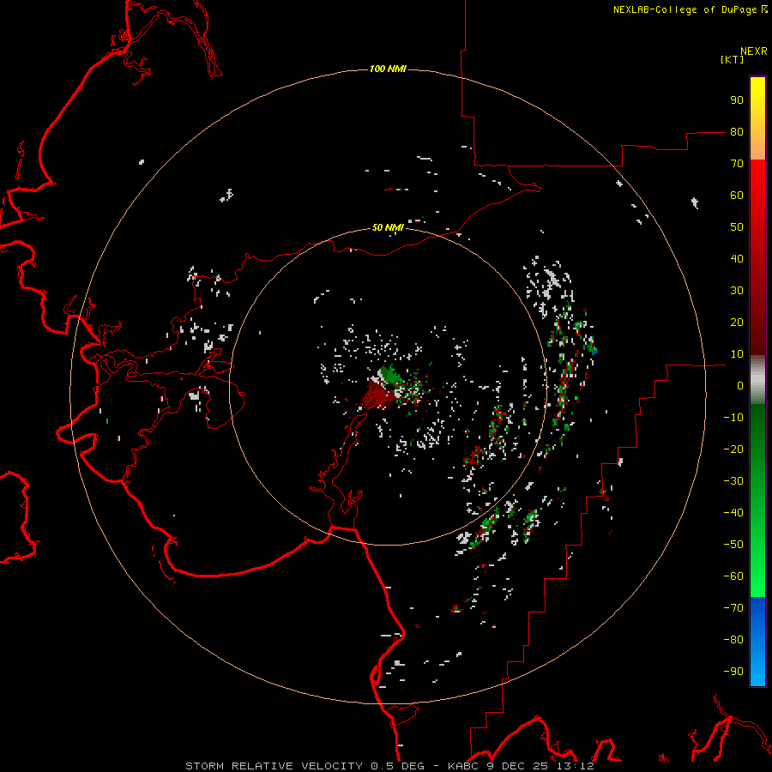Click the positive 20 knot scale value
The image size is (772, 772).
tap(737, 323)
